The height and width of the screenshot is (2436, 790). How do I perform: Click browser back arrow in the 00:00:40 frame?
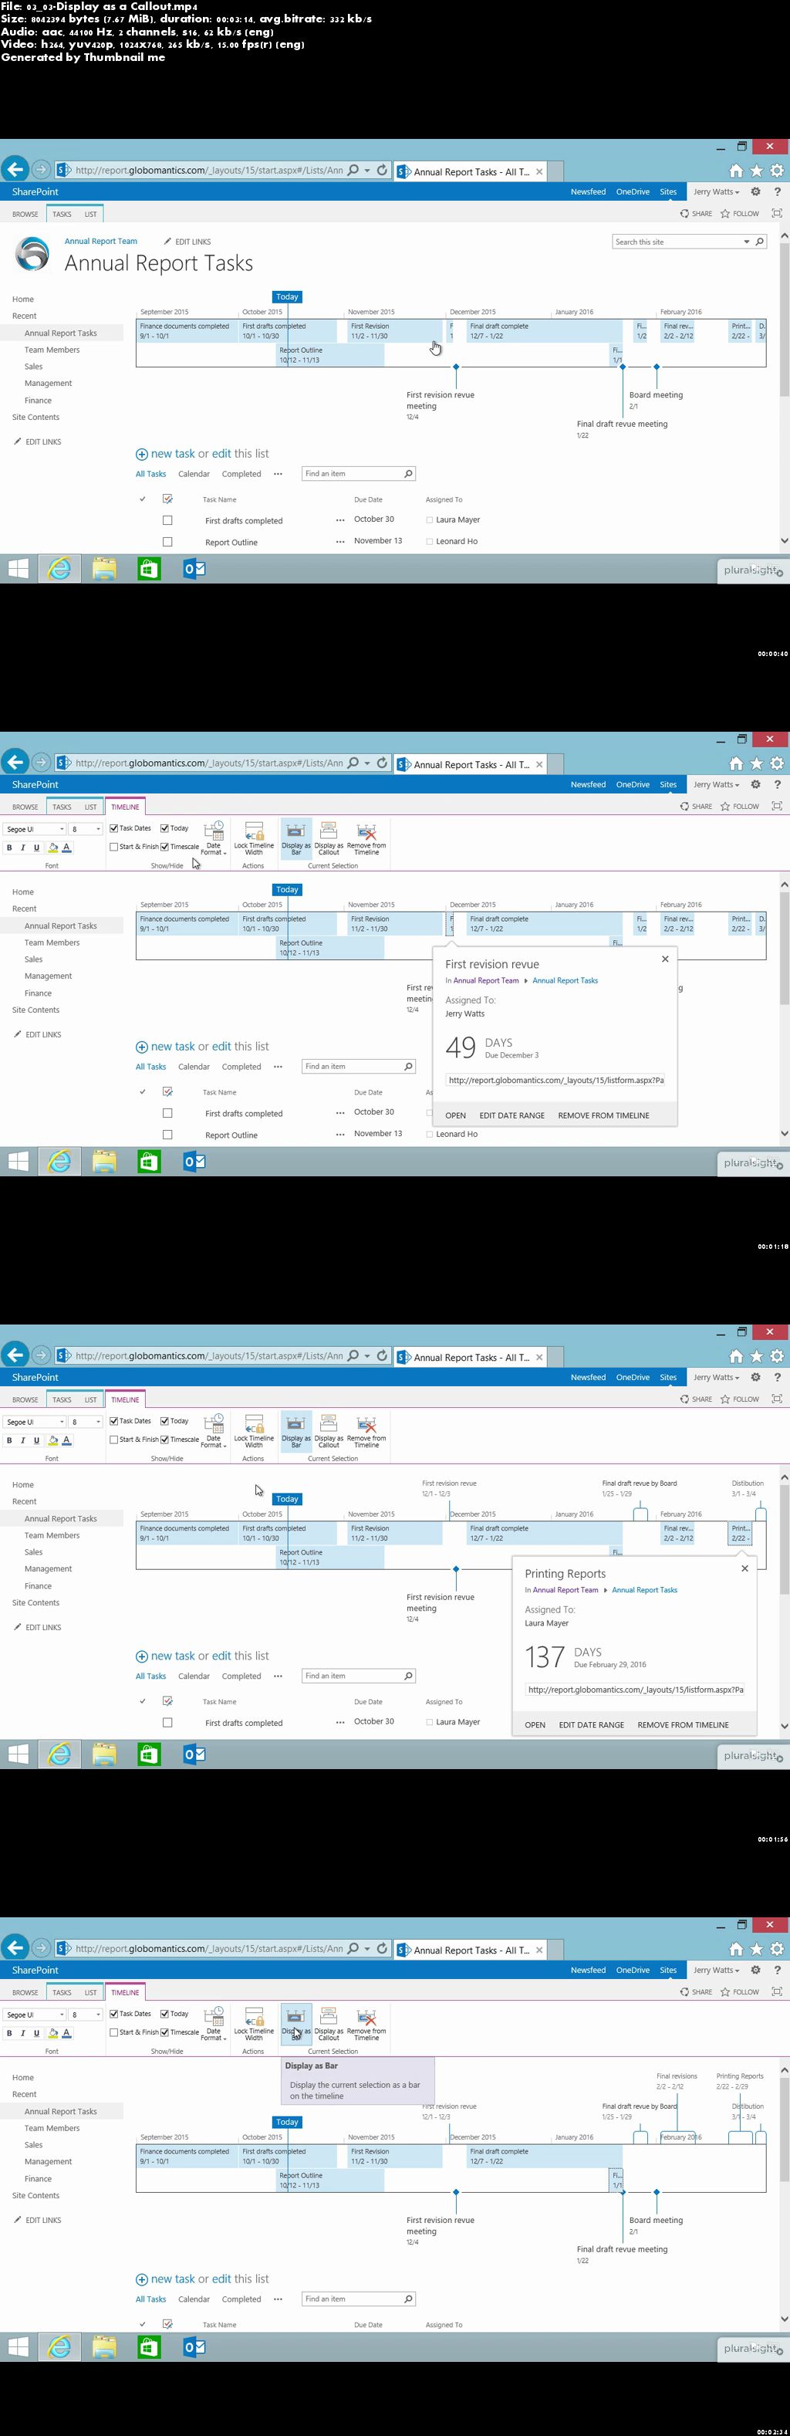tap(14, 169)
